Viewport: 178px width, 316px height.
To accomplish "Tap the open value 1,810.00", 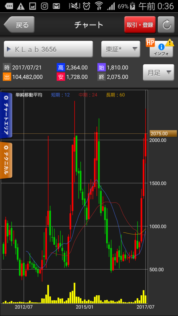I will pyautogui.click(x=117, y=68).
